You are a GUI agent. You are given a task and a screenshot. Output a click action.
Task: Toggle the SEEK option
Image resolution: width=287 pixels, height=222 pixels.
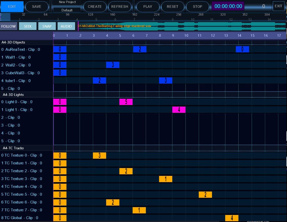28,26
